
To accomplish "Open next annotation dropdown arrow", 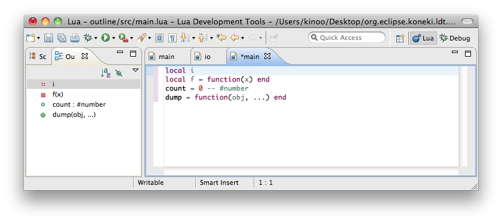I will tap(193, 38).
